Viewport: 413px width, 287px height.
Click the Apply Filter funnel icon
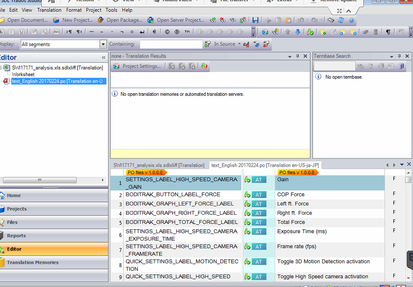tap(208, 44)
